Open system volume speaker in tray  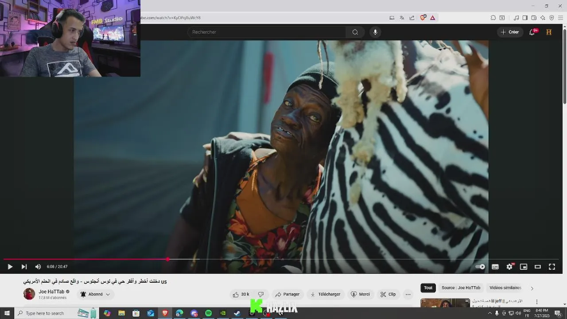518,313
